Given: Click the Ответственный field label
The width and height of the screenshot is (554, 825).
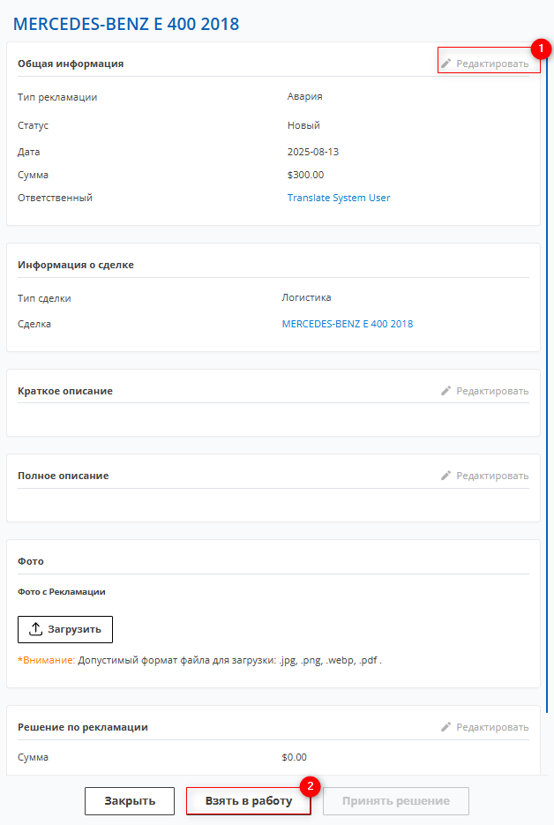Looking at the screenshot, I should pyautogui.click(x=56, y=198).
